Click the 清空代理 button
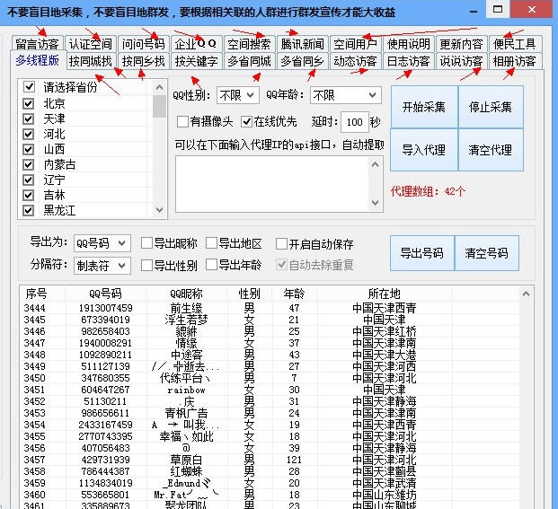The width and height of the screenshot is (558, 509). coord(491,150)
